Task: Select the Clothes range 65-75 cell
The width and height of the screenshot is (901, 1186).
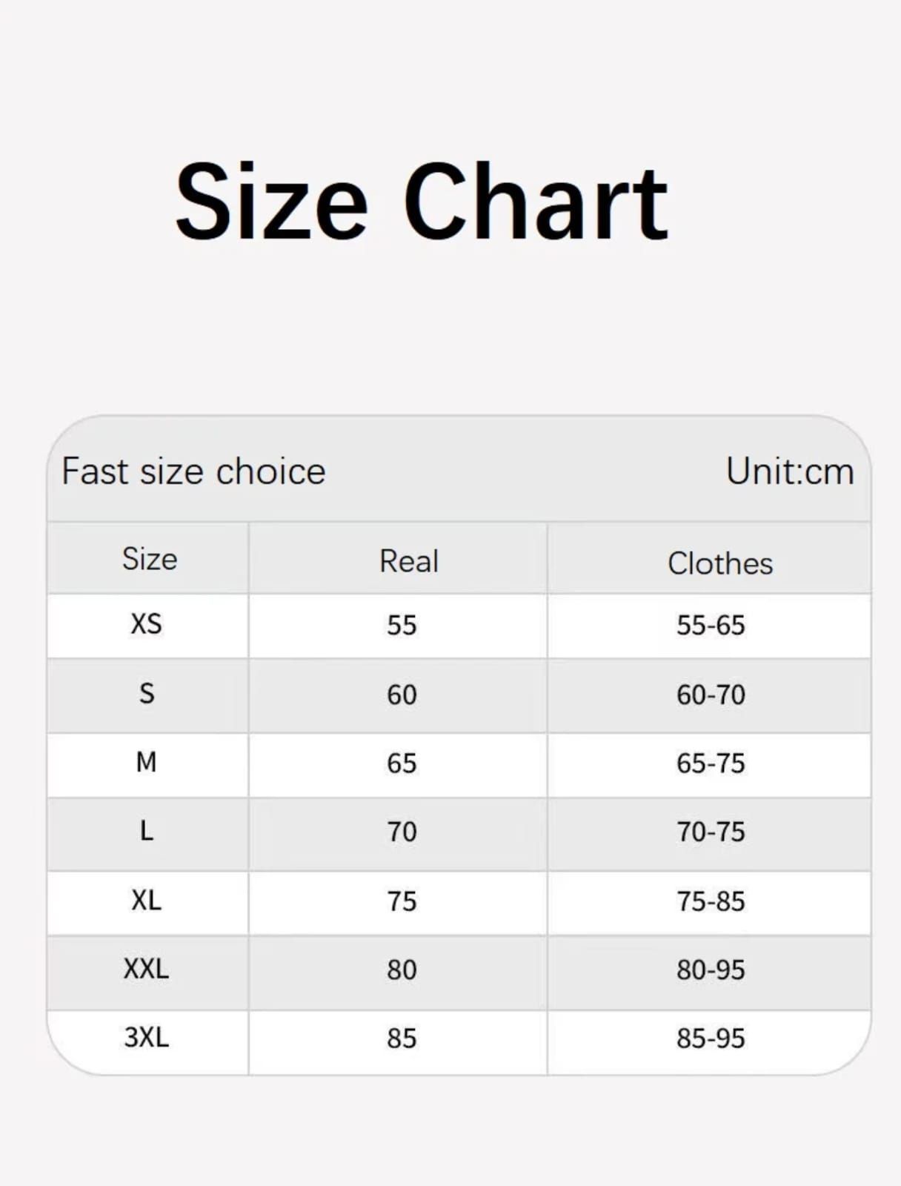Action: tap(710, 763)
